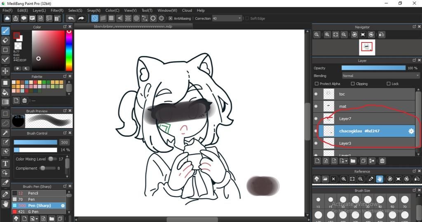This screenshot has height=222, width=422.
Task: Select the G Pen brush
Action: [x=38, y=212]
